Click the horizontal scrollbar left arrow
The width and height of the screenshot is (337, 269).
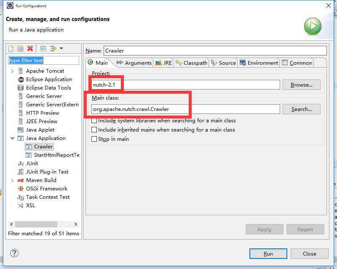click(11, 224)
